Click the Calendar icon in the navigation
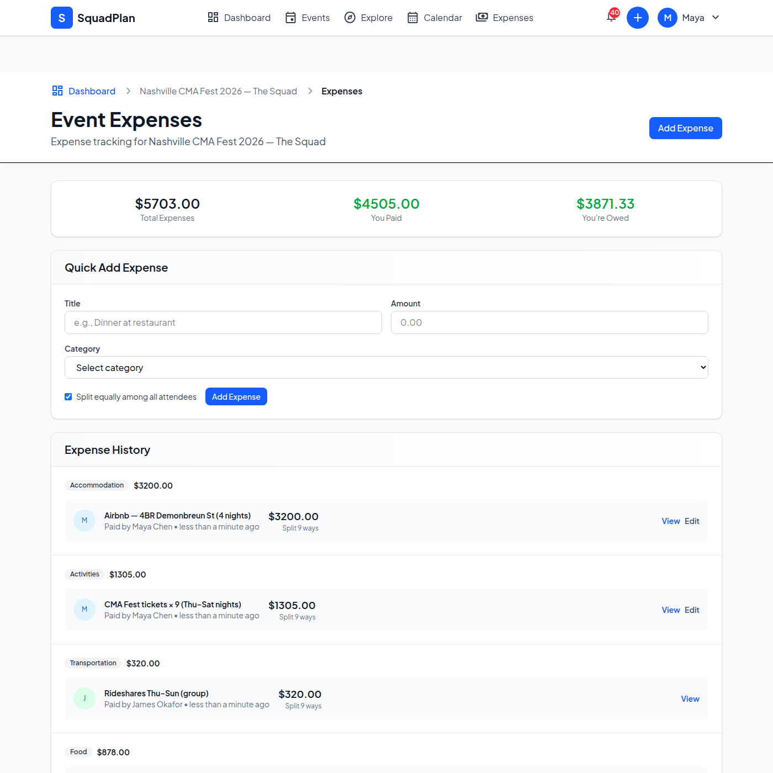The height and width of the screenshot is (773, 773). 412,17
